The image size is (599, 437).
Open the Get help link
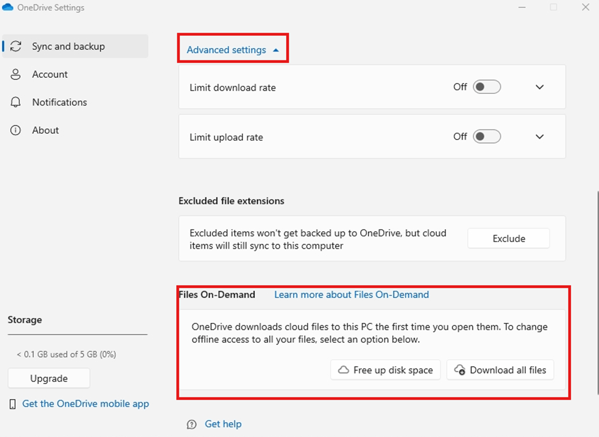(x=223, y=424)
